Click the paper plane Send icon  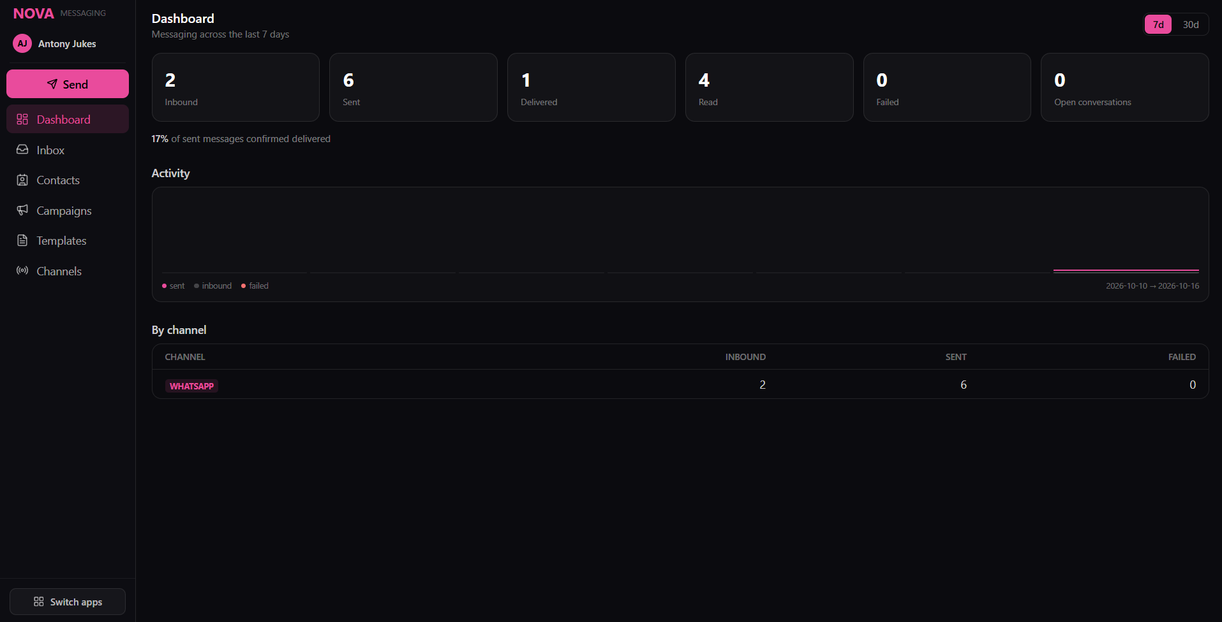tap(52, 84)
